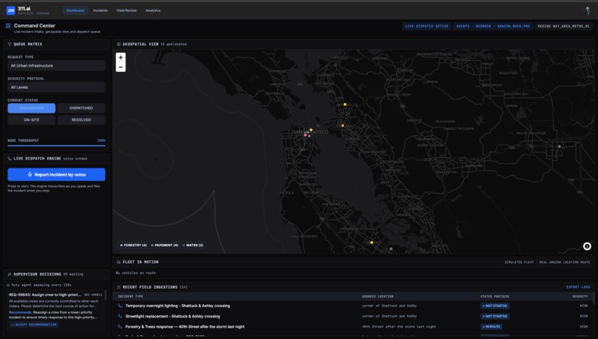
Task: Open the map attribution info icon
Action: 587,246
